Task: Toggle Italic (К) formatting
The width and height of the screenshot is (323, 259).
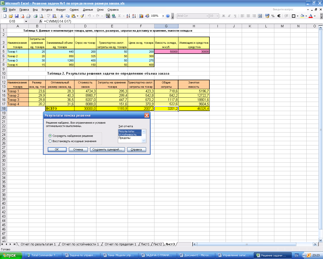Action: point(229,16)
